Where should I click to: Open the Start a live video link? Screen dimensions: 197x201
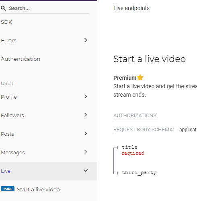click(38, 190)
